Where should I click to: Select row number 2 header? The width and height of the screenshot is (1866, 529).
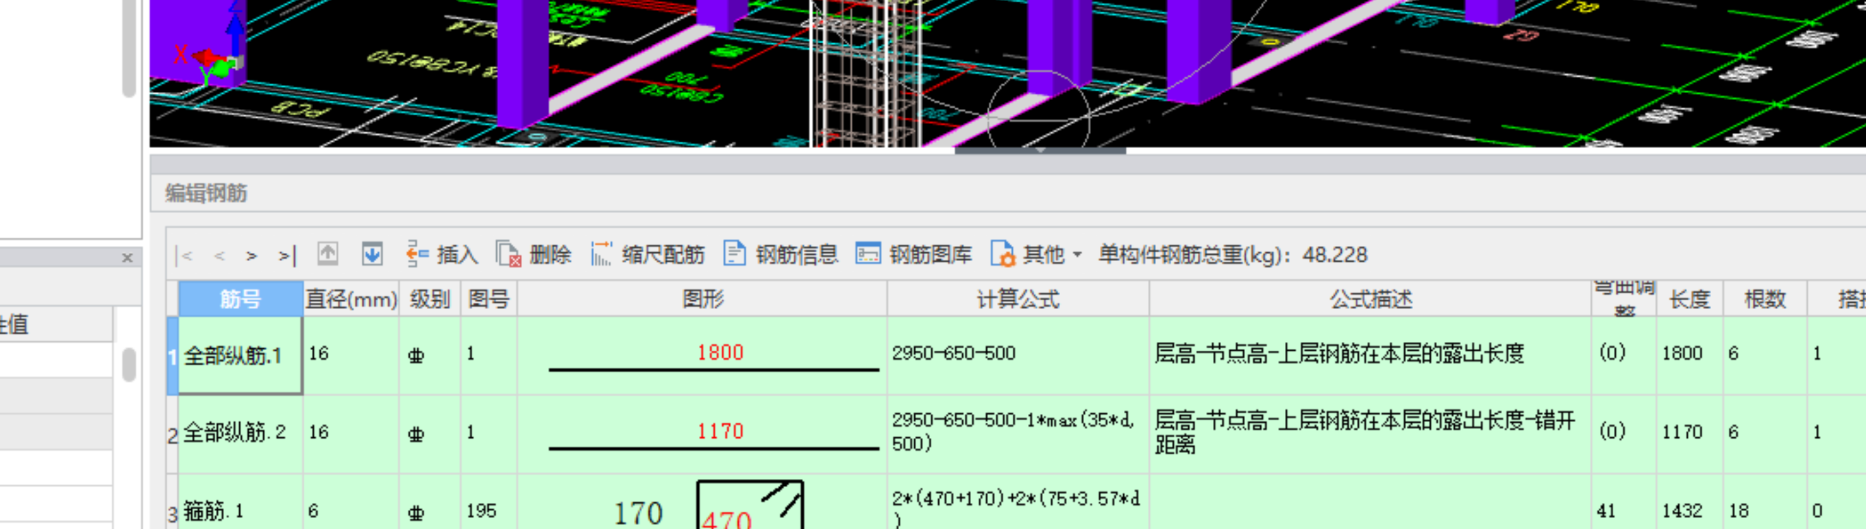coord(173,435)
